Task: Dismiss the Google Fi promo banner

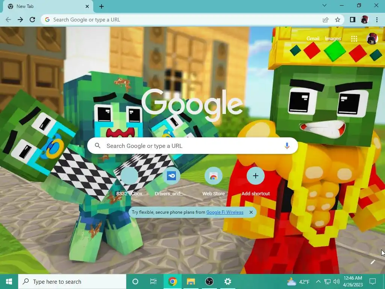Action: click(251, 212)
